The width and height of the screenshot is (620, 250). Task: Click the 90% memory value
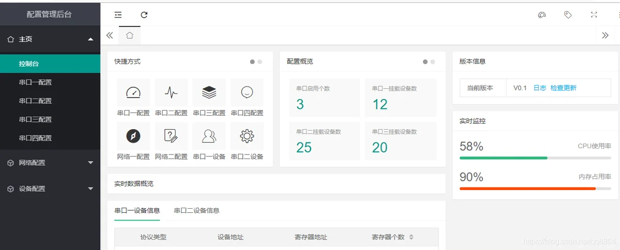(x=471, y=177)
